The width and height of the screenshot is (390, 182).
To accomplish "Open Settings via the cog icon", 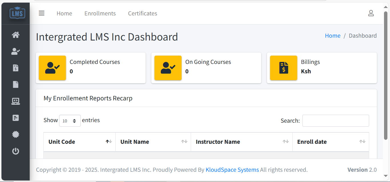I will [15, 134].
